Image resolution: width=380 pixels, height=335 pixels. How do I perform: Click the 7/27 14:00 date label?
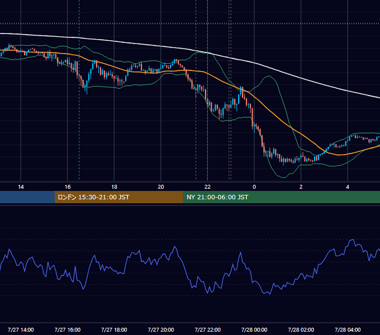click(21, 329)
